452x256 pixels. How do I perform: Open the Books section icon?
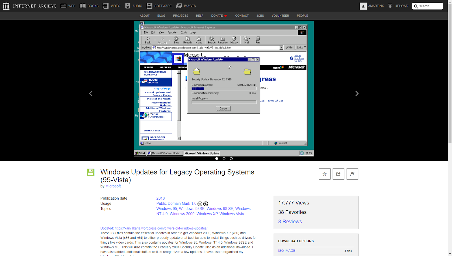tap(82, 6)
